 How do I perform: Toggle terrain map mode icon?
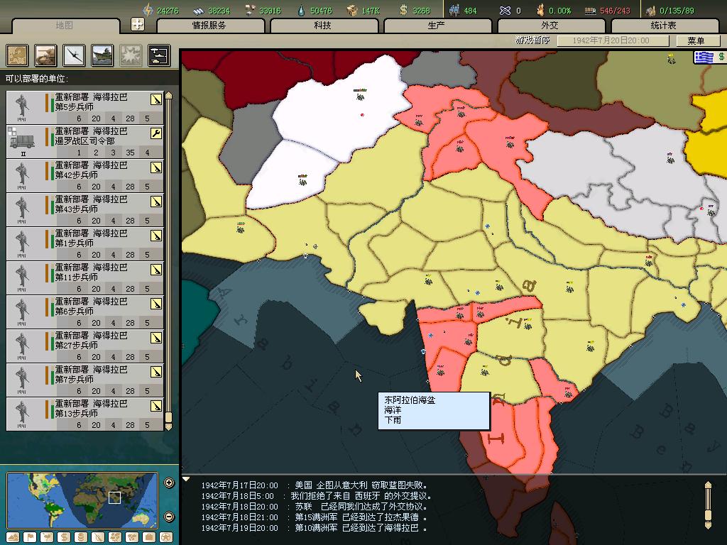(x=13, y=537)
